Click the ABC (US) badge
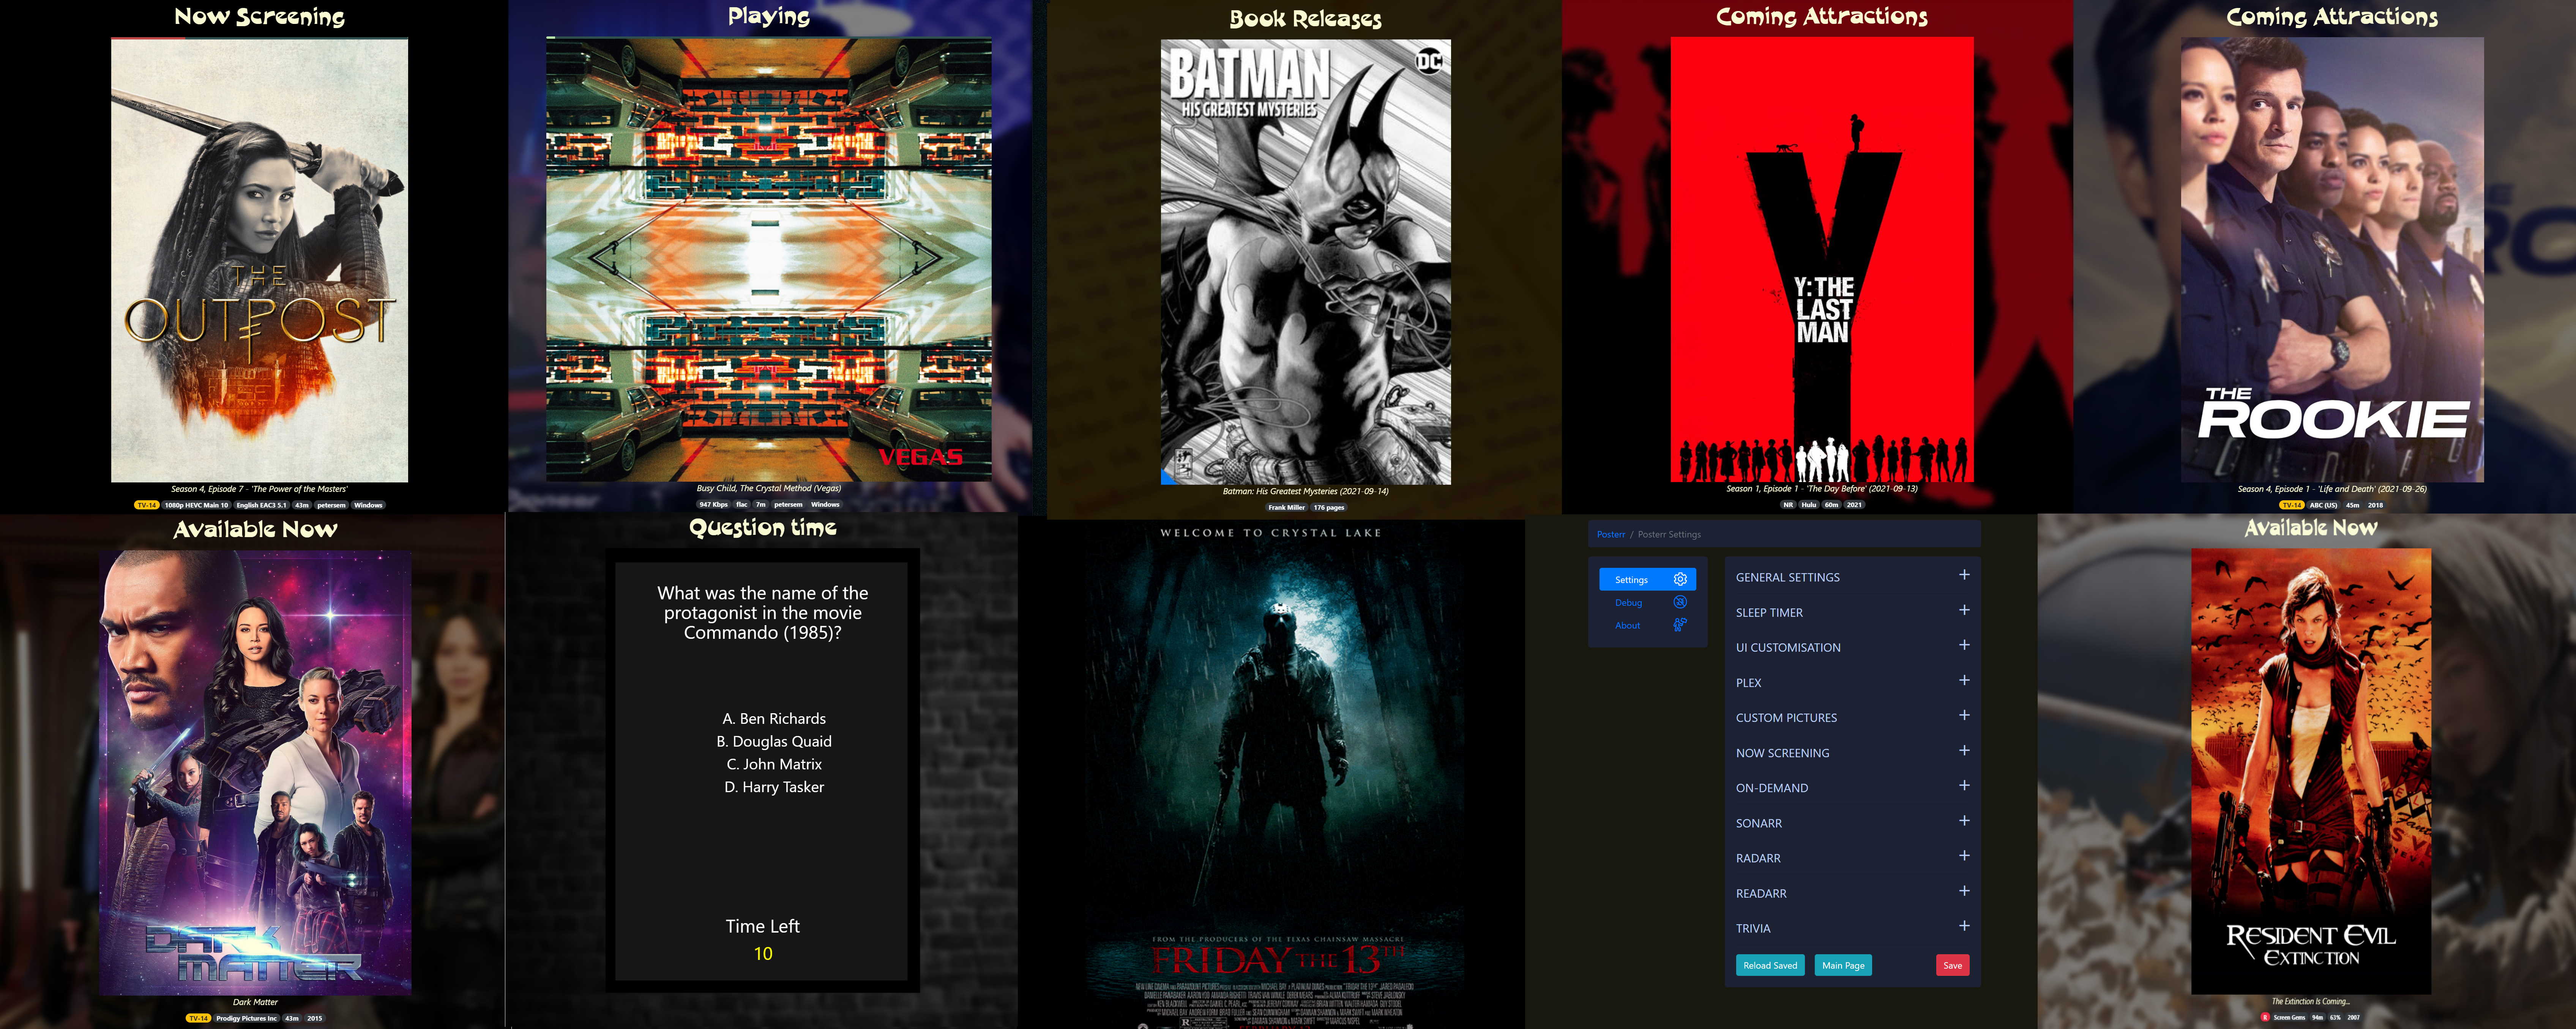This screenshot has height=1029, width=2576. 2323,505
